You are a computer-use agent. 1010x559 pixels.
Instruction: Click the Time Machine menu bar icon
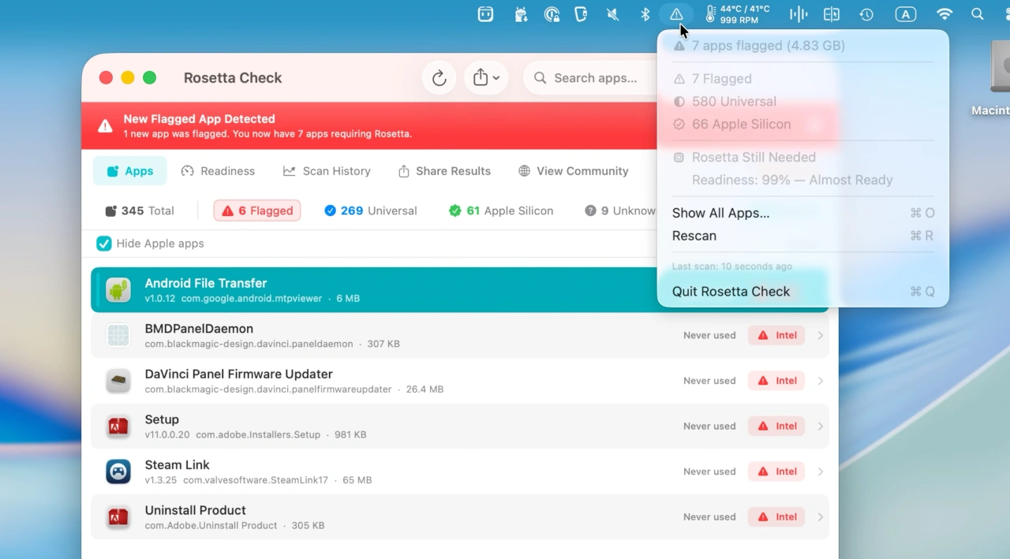tap(866, 14)
